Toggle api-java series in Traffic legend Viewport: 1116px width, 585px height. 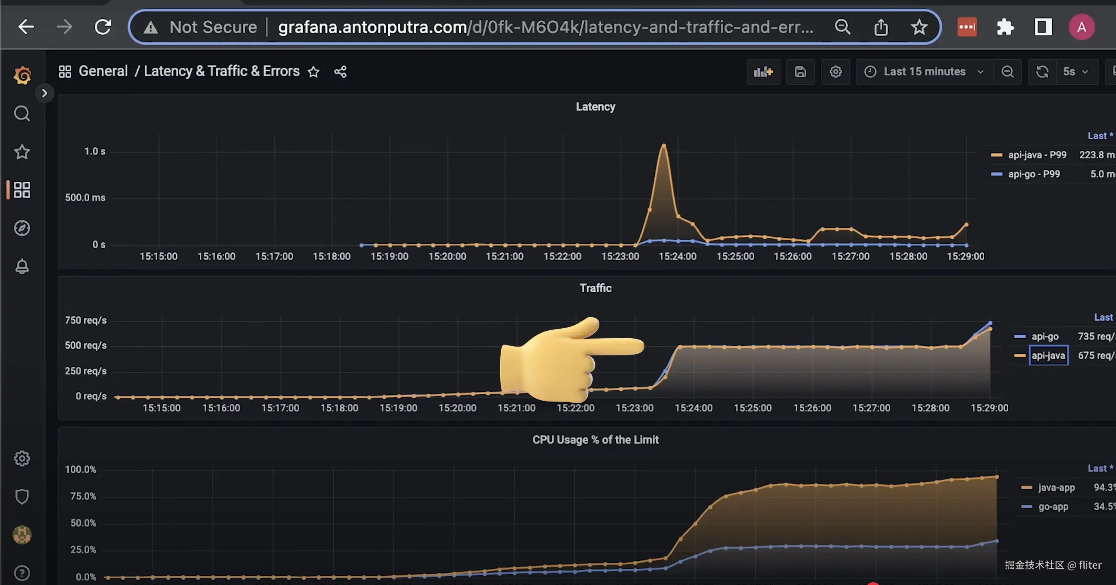1048,355
